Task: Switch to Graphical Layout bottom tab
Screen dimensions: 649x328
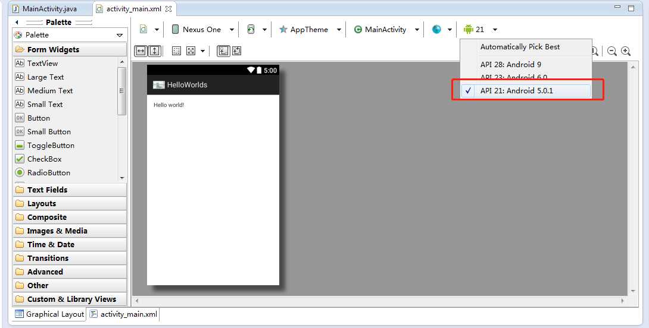Action: pos(49,314)
